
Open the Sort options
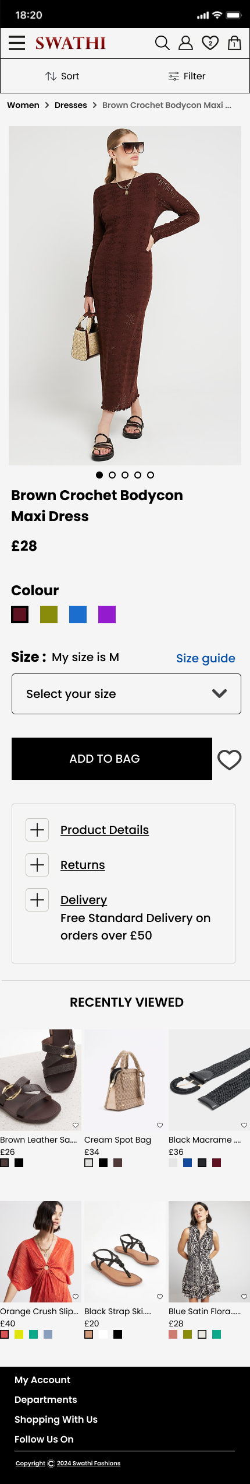[62, 76]
